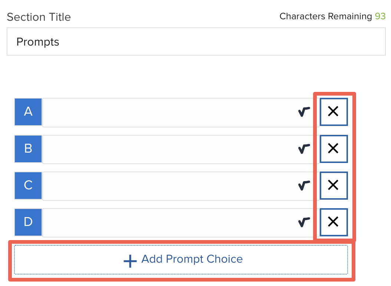Click the empty text field for choice A
The image size is (391, 286).
tap(167, 112)
